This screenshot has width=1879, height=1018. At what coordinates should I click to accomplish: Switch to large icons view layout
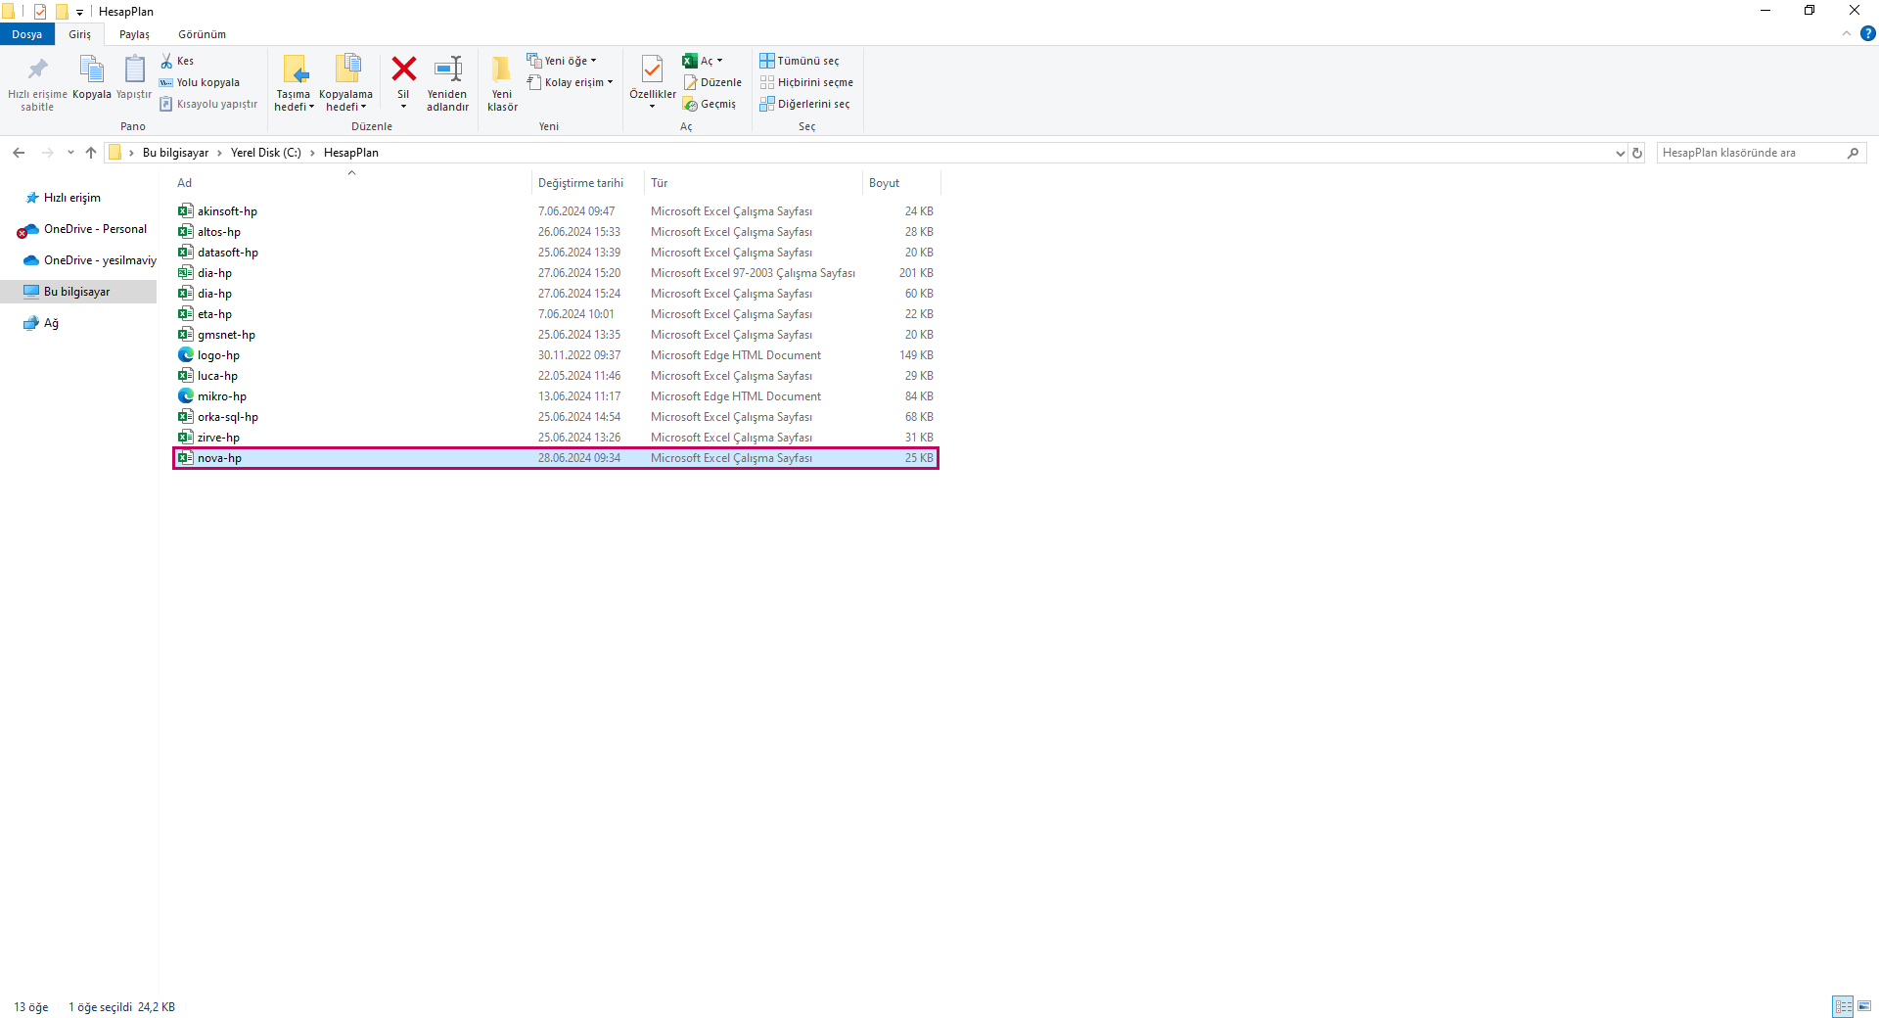click(1864, 1006)
